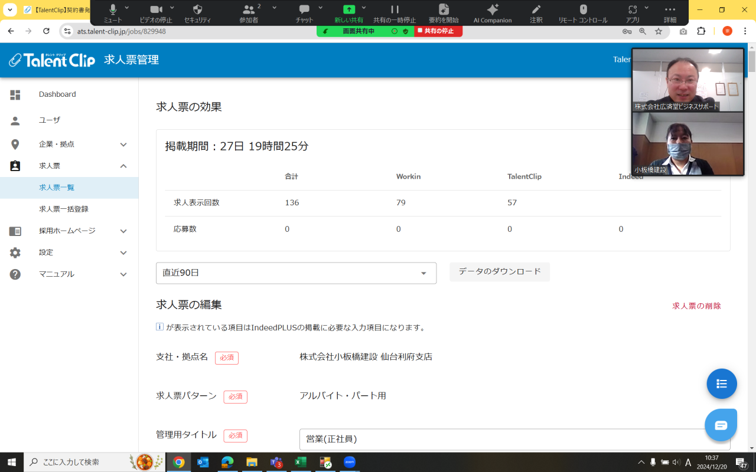Open Zoom more details menu
This screenshot has height=472, width=756.
pyautogui.click(x=670, y=12)
